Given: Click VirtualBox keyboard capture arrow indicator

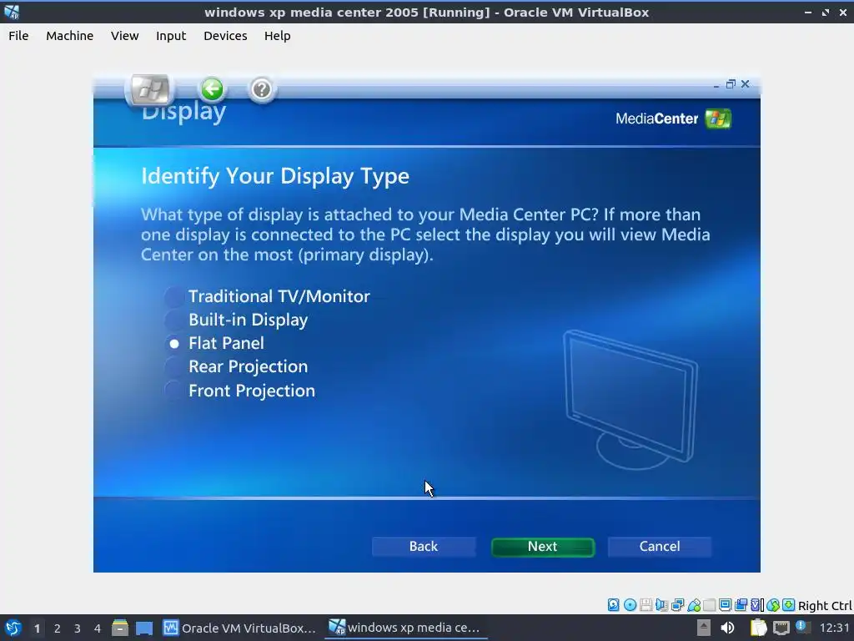Looking at the screenshot, I should coord(788,604).
